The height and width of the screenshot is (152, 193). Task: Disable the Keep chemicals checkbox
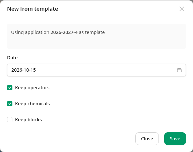(10, 104)
